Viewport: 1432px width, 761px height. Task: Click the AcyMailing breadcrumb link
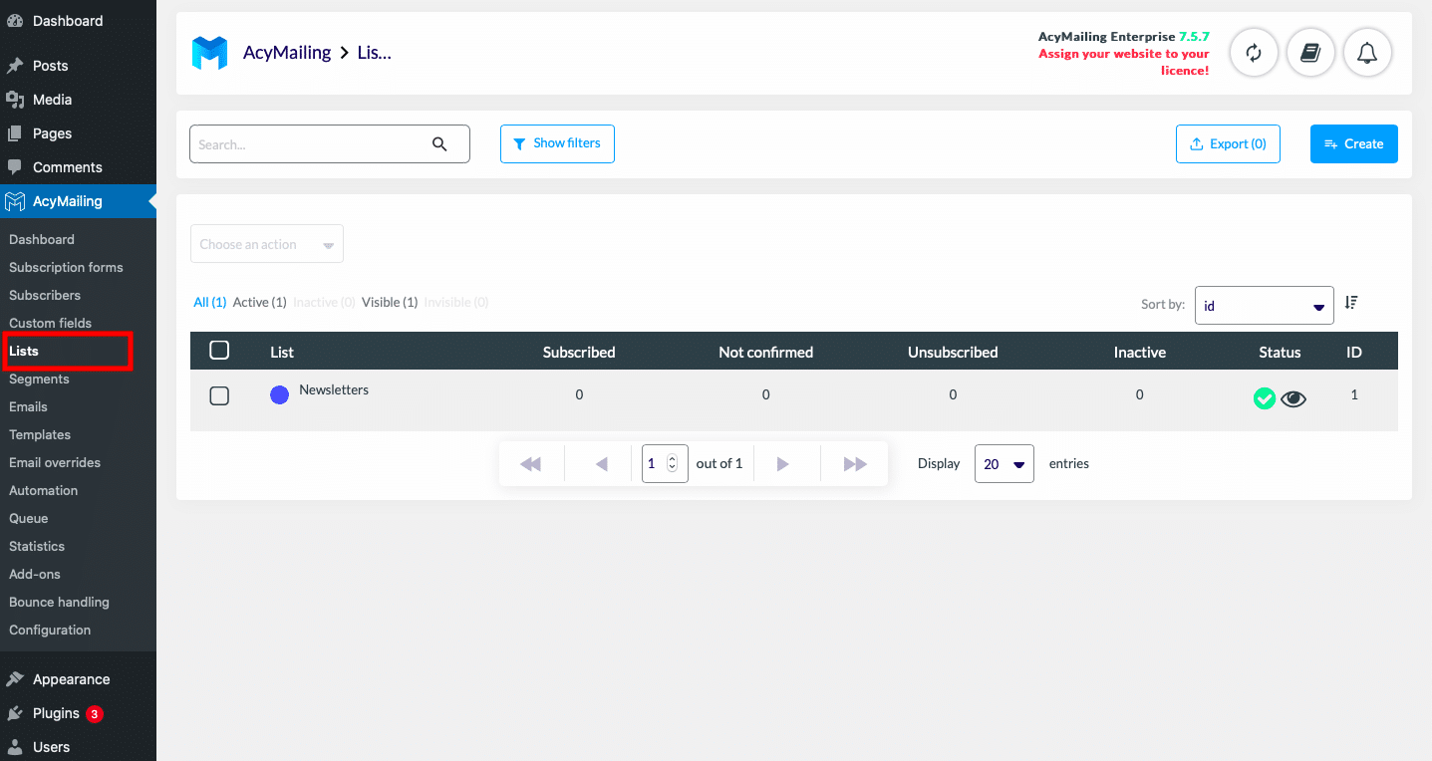(287, 53)
